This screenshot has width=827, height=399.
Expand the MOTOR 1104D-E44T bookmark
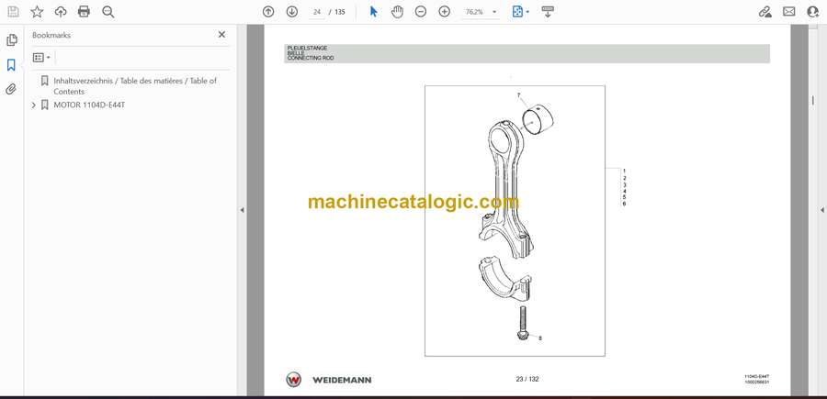point(34,105)
